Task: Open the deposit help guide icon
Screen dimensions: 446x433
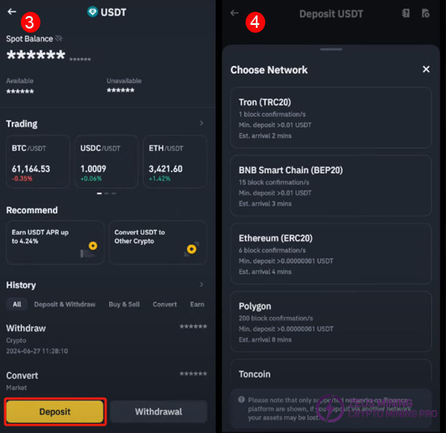Action: coord(406,13)
